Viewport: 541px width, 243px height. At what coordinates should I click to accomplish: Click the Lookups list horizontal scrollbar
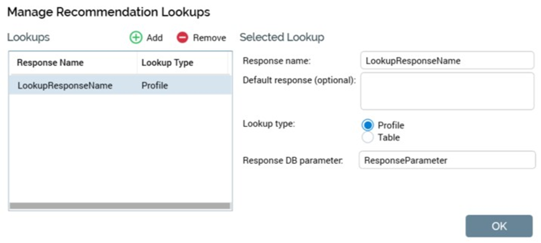pyautogui.click(x=120, y=206)
